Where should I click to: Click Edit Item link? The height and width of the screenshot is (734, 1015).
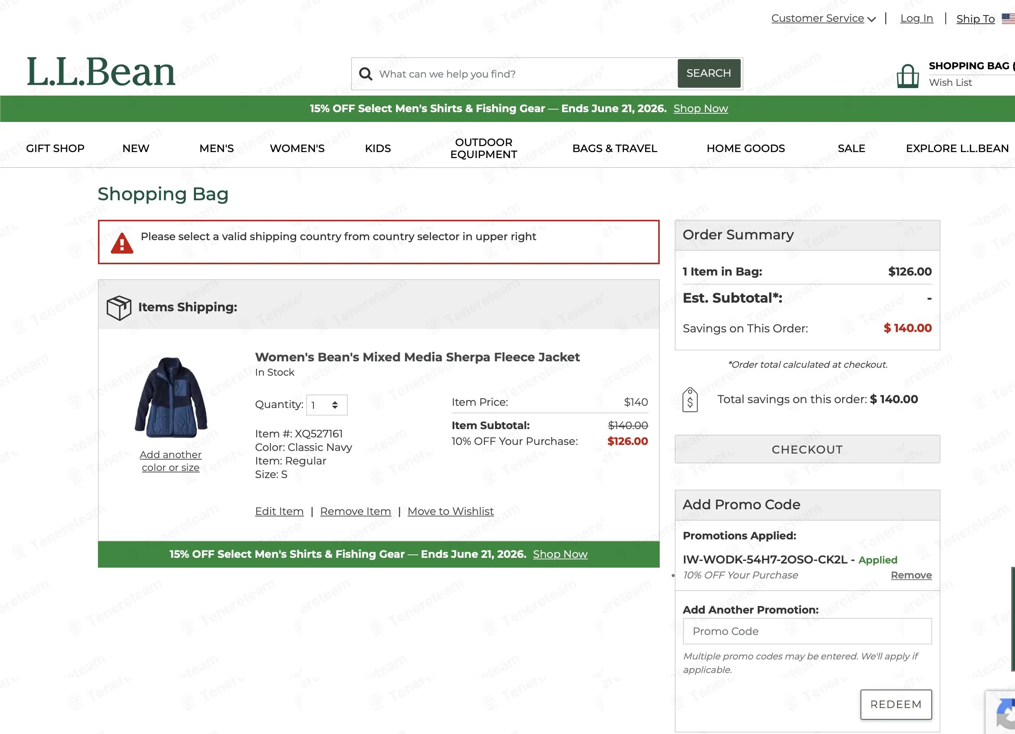[279, 512]
